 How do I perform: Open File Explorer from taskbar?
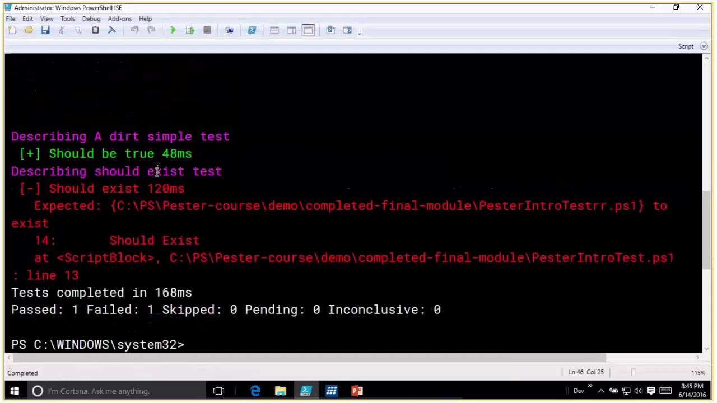coord(280,391)
